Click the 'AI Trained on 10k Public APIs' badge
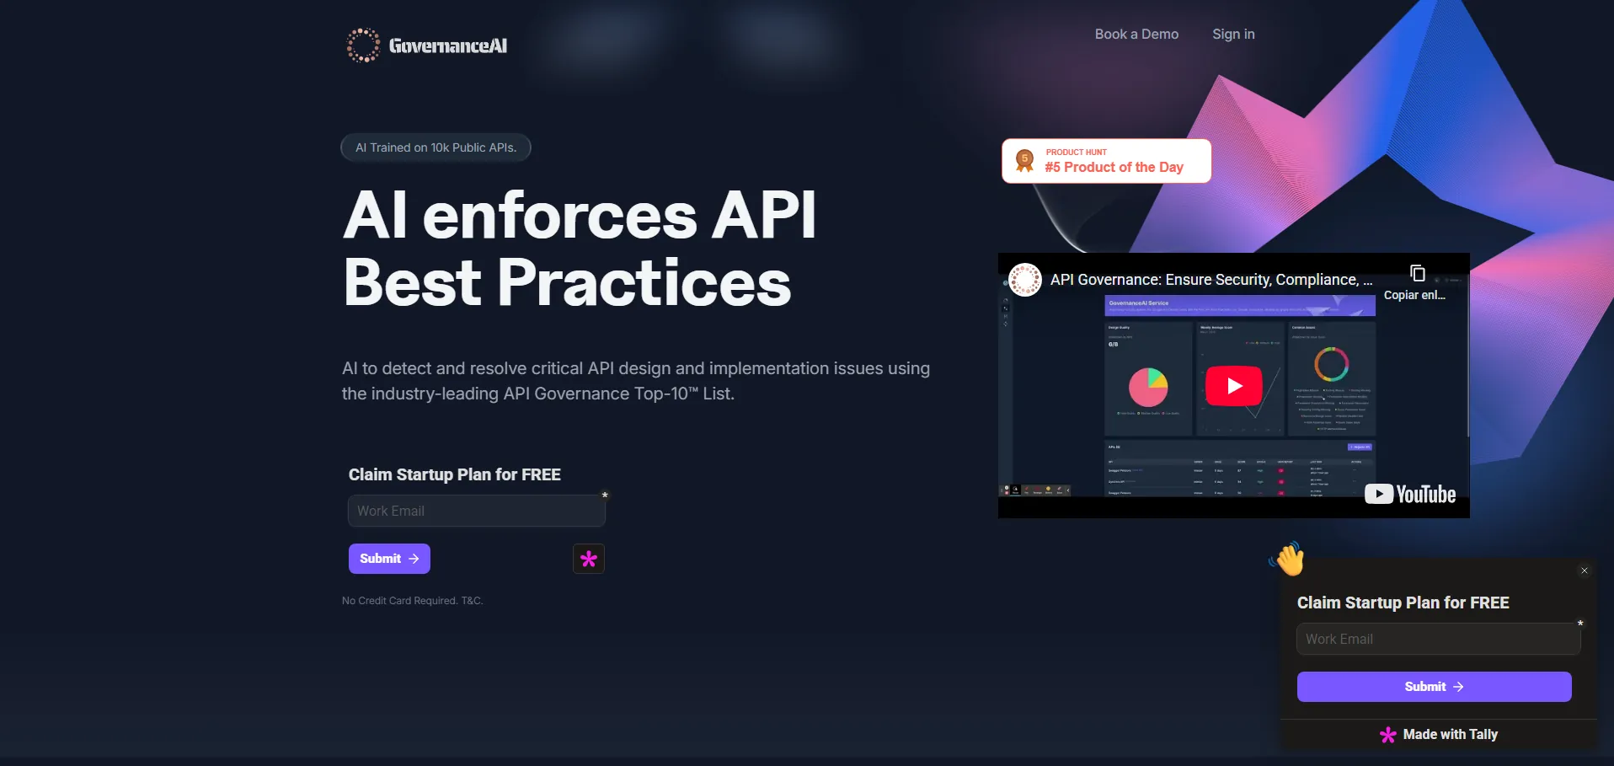Viewport: 1614px width, 766px height. (x=436, y=147)
